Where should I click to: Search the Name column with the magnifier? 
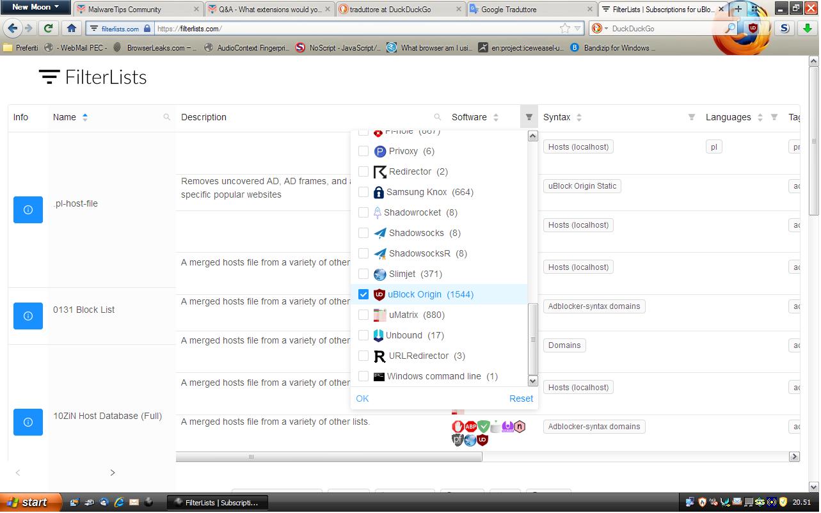(167, 117)
